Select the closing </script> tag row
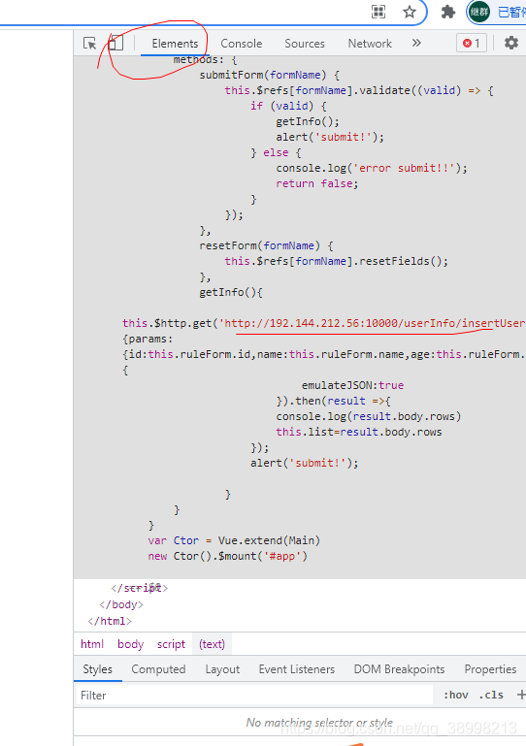Image resolution: width=526 pixels, height=746 pixels. [140, 588]
